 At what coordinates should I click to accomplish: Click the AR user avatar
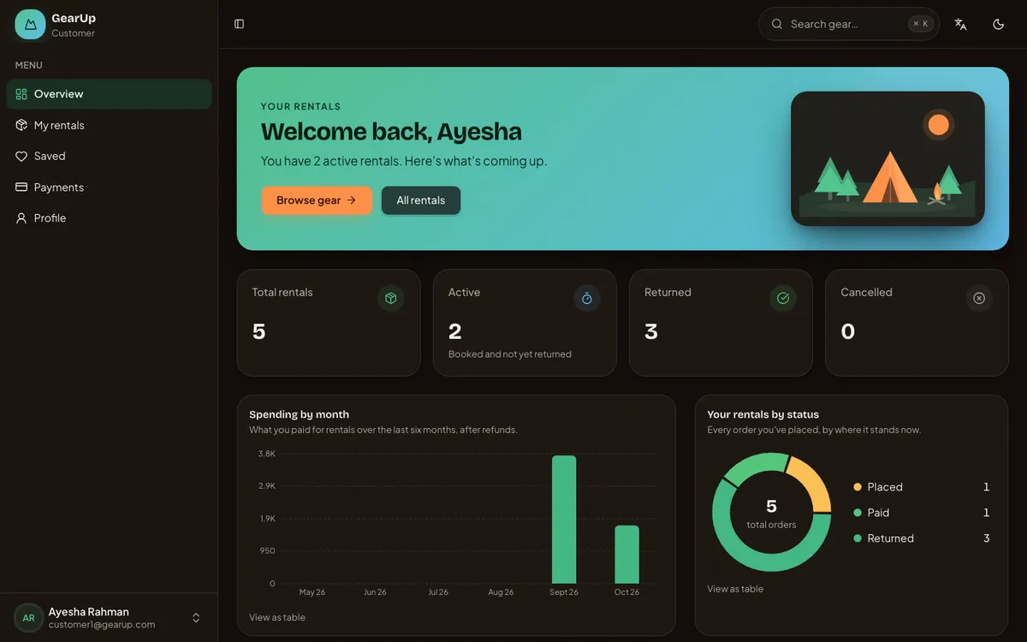(28, 618)
